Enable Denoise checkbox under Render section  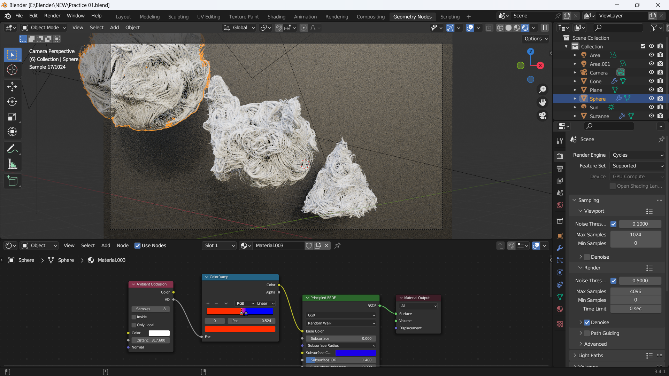click(588, 322)
